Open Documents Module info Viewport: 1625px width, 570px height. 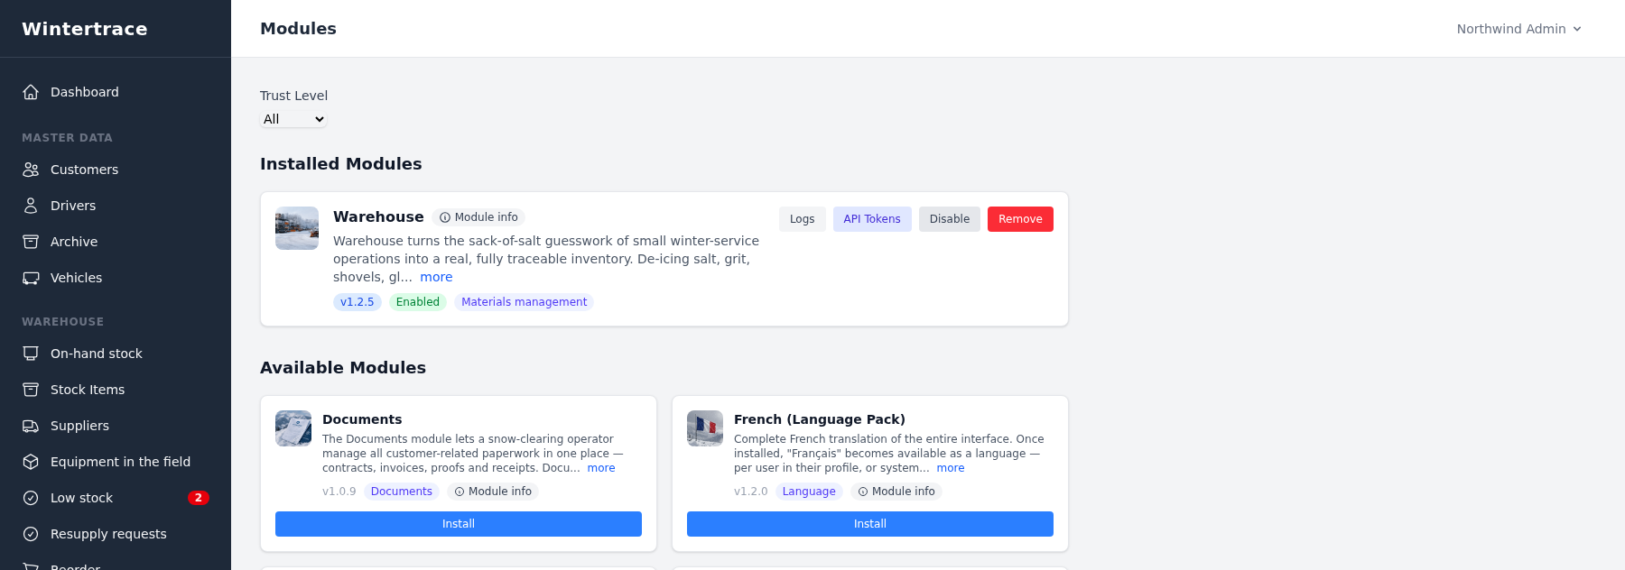pos(493,492)
